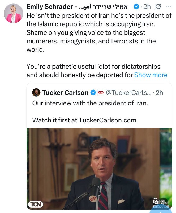Unmute the video with speaker icon

[163, 203]
